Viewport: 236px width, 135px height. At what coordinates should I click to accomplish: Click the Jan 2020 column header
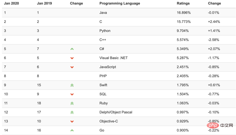point(12,3)
